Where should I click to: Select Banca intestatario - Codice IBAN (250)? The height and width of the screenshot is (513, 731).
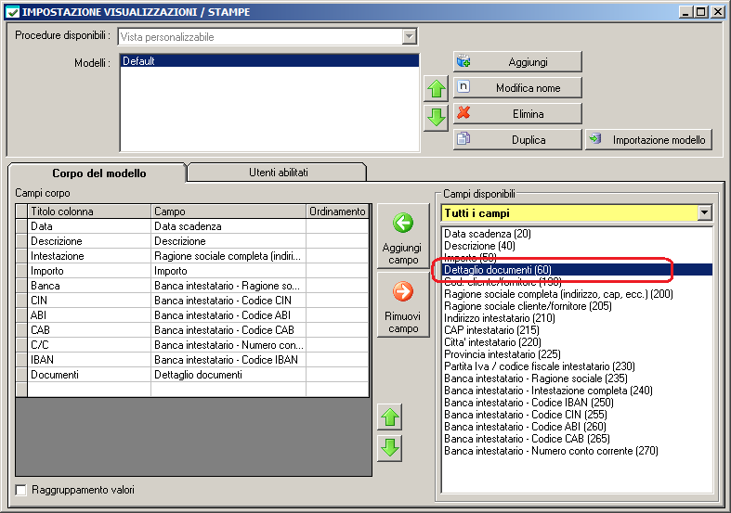(x=576, y=403)
